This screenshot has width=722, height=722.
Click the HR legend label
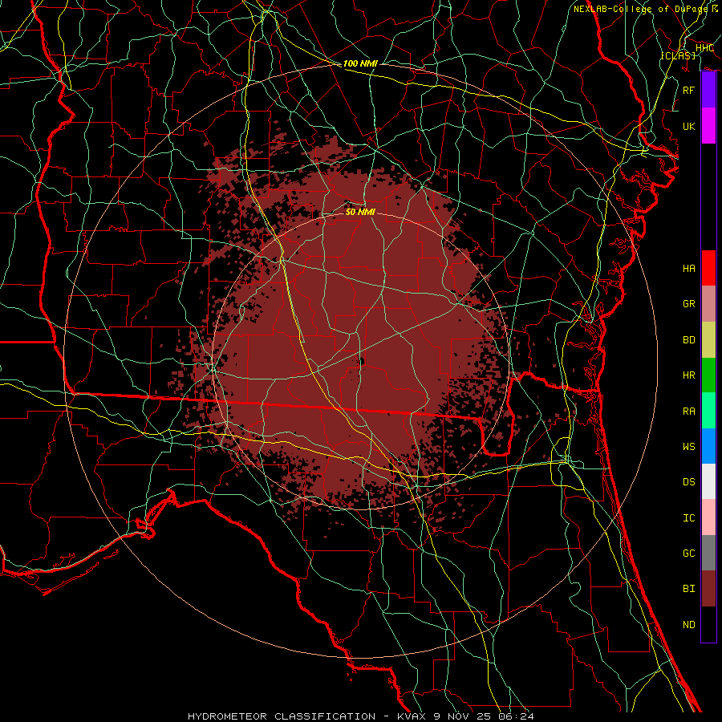tap(689, 375)
